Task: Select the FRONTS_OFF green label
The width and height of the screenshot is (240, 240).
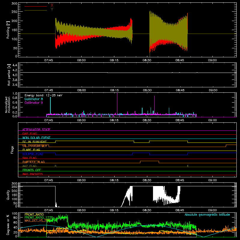Action: coord(32,170)
